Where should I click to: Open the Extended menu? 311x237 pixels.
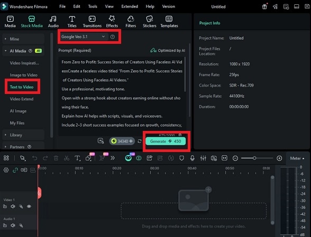pyautogui.click(x=130, y=6)
